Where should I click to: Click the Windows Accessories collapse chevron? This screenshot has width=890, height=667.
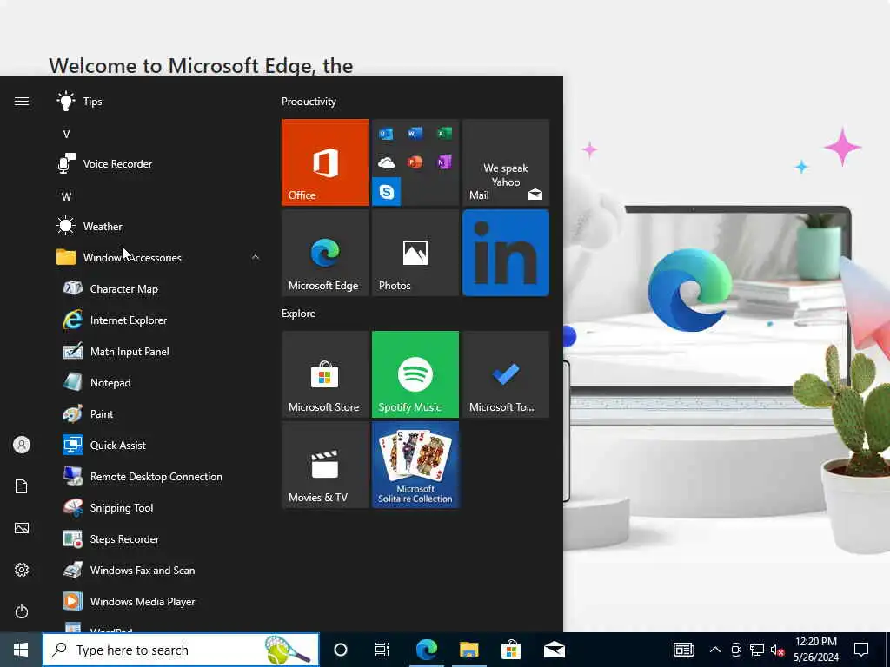[x=256, y=257]
